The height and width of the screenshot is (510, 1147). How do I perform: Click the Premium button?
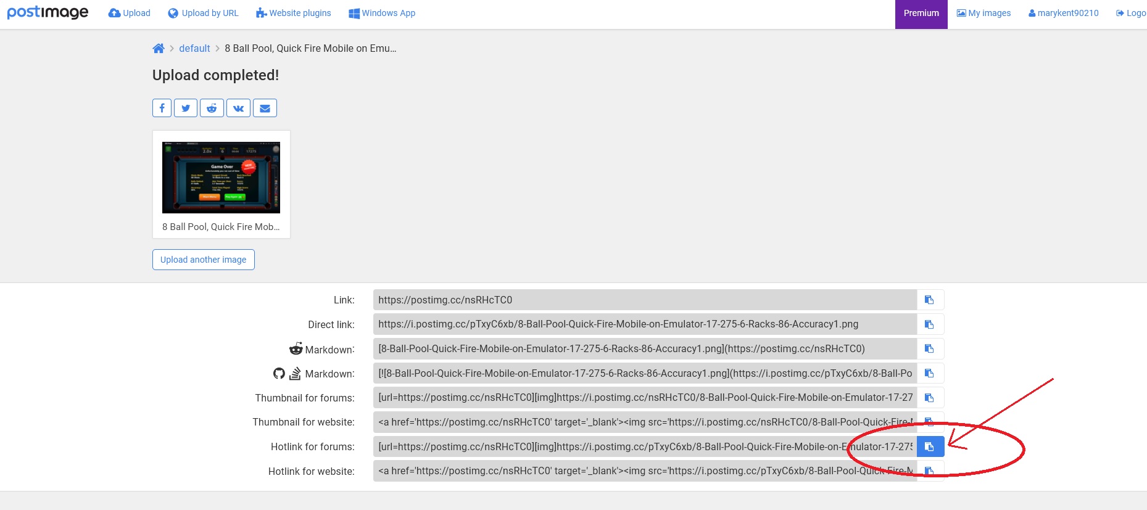click(x=921, y=14)
